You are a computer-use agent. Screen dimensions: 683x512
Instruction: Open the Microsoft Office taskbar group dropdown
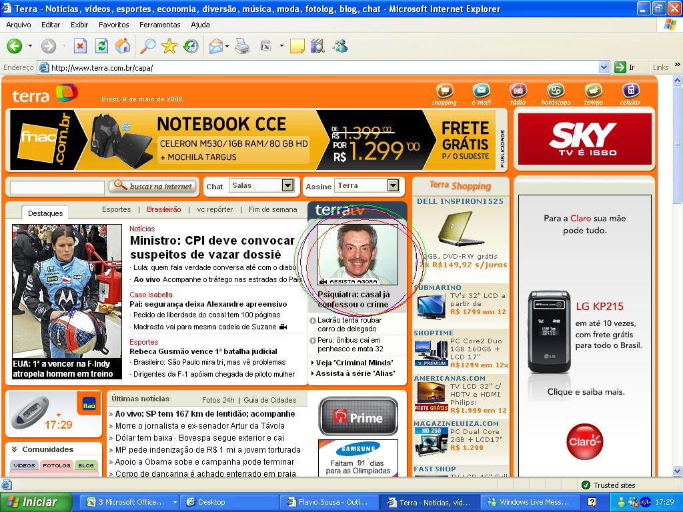coord(175,502)
